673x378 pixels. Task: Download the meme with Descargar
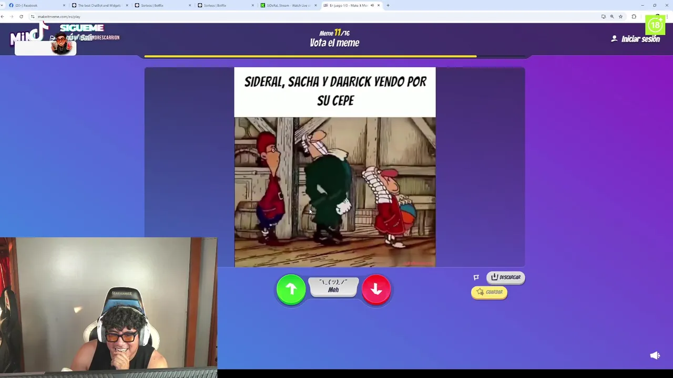505,277
